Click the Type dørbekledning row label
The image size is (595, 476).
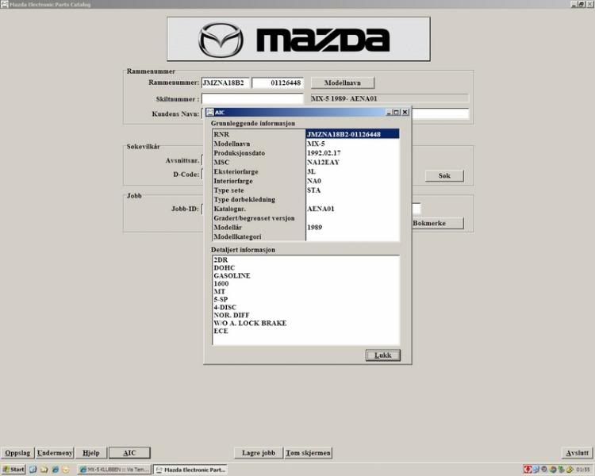pos(244,200)
